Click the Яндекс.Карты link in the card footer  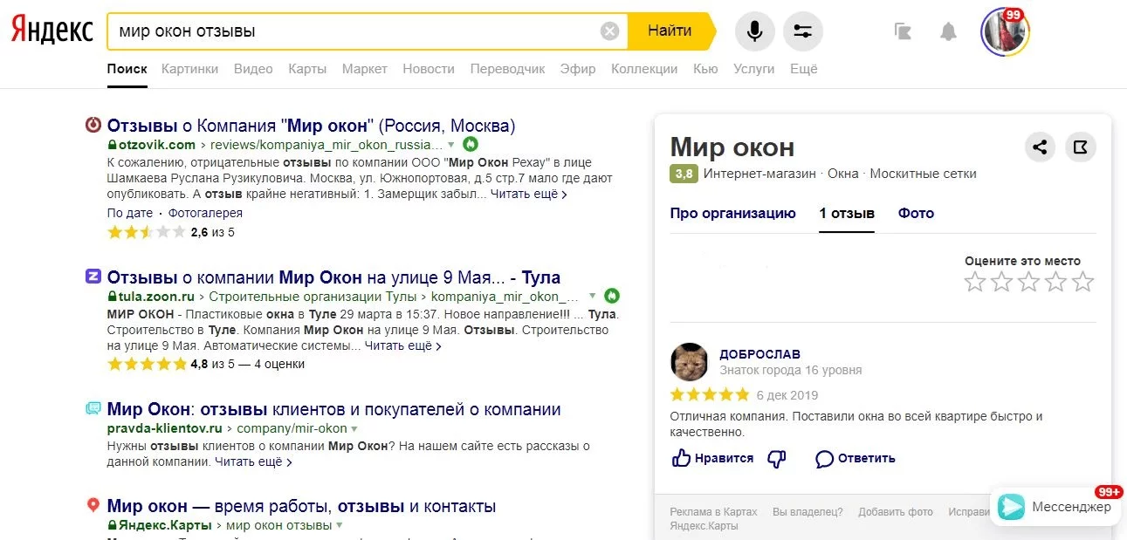[x=704, y=526]
